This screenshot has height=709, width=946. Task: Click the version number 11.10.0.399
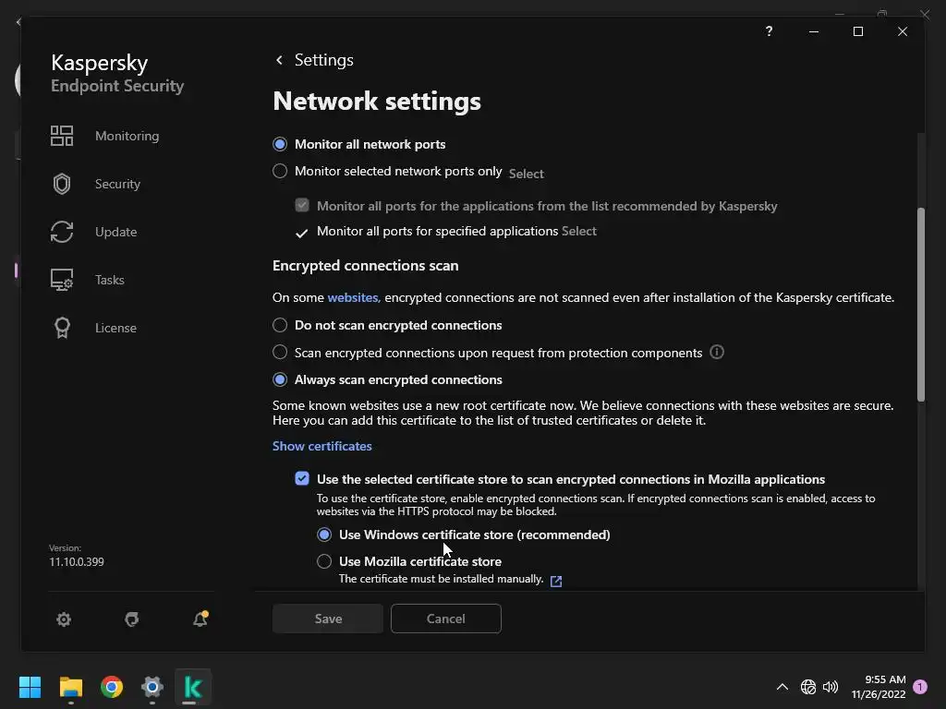(77, 562)
